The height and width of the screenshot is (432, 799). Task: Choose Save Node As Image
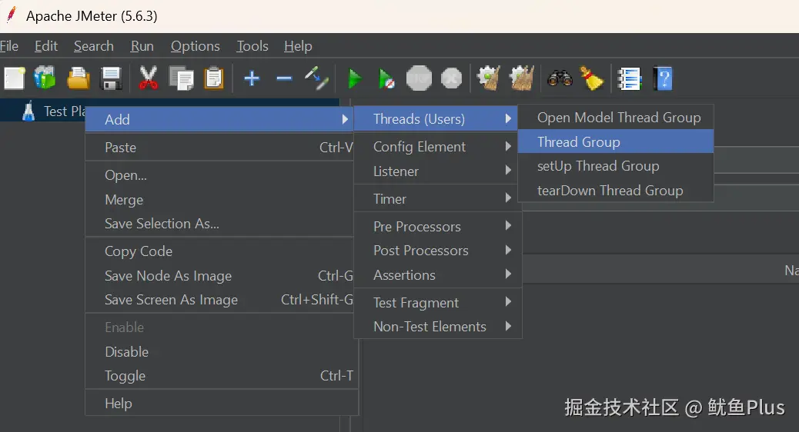pyautogui.click(x=168, y=276)
